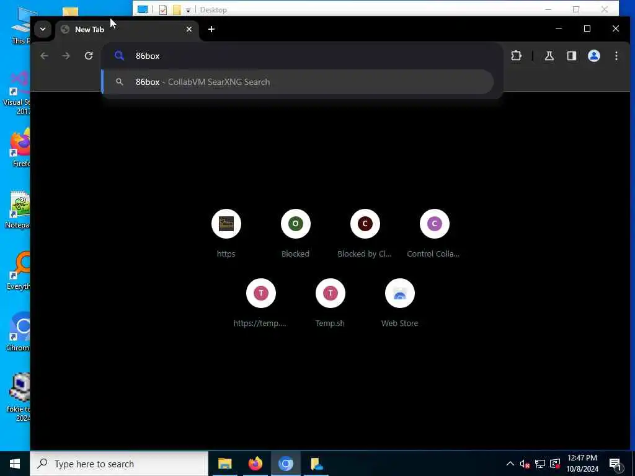635x476 pixels.
Task: Open the Chrome three-dot menu
Action: [x=616, y=56]
